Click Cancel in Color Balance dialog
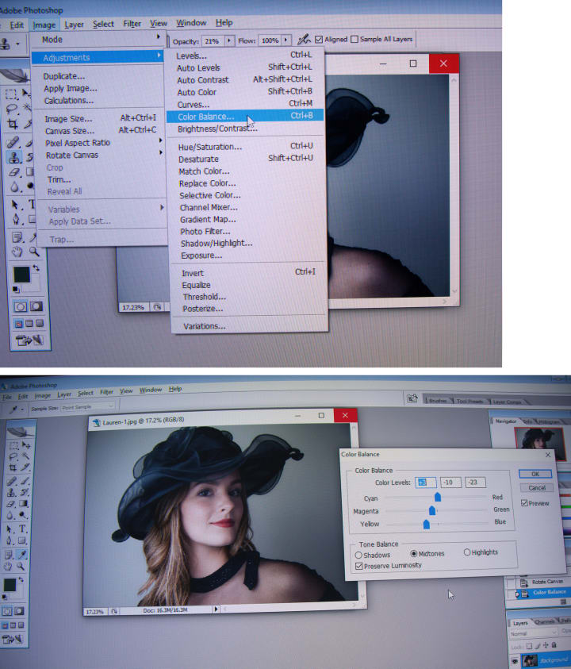Screen dimensions: 571x669 pyautogui.click(x=536, y=488)
